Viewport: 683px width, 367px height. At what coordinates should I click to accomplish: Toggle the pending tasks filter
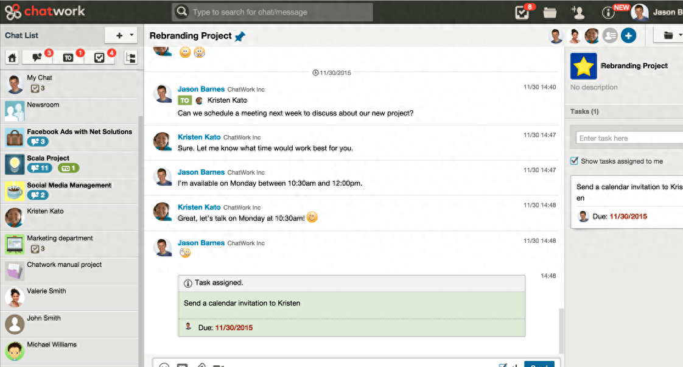(99, 58)
